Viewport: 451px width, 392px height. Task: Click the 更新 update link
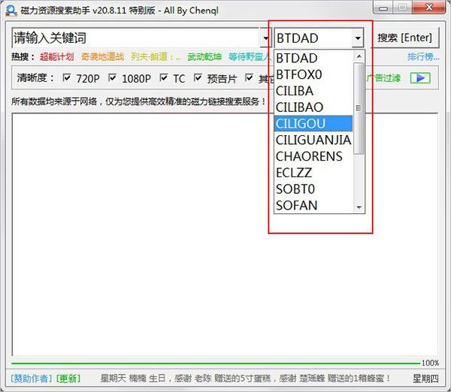[x=68, y=378]
